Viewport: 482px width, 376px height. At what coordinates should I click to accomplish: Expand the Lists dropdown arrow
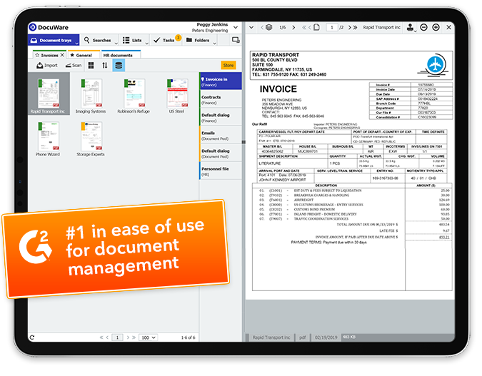(x=146, y=44)
